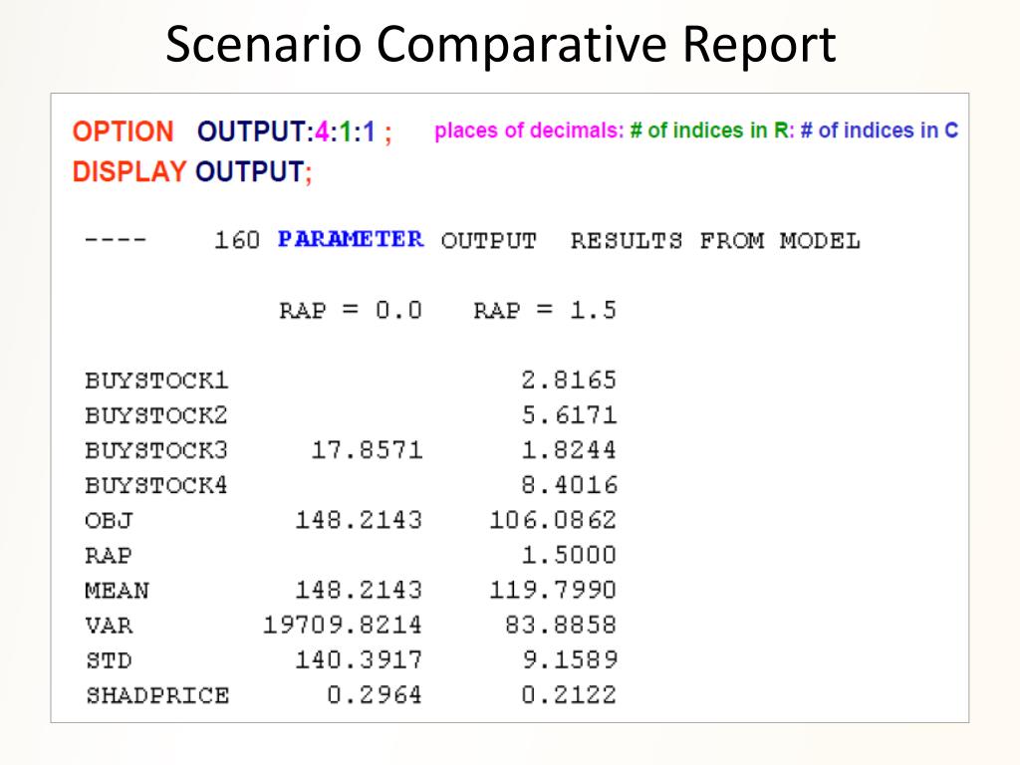Screen dimensions: 1020x765
Task: Click 148.2143 in the MEAN row
Action: tap(359, 591)
